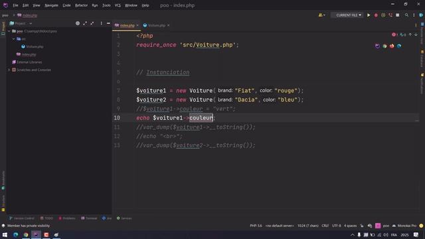The image size is (425, 239).
Task: Open the TODO tool window
Action: pos(46,218)
